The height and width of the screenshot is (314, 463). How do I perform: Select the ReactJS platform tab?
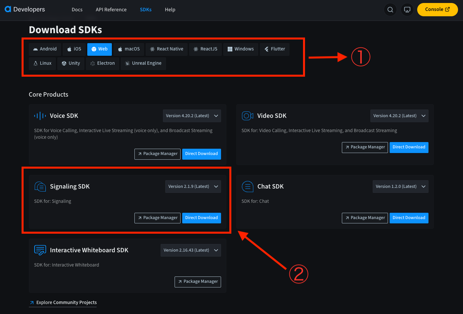pos(205,49)
